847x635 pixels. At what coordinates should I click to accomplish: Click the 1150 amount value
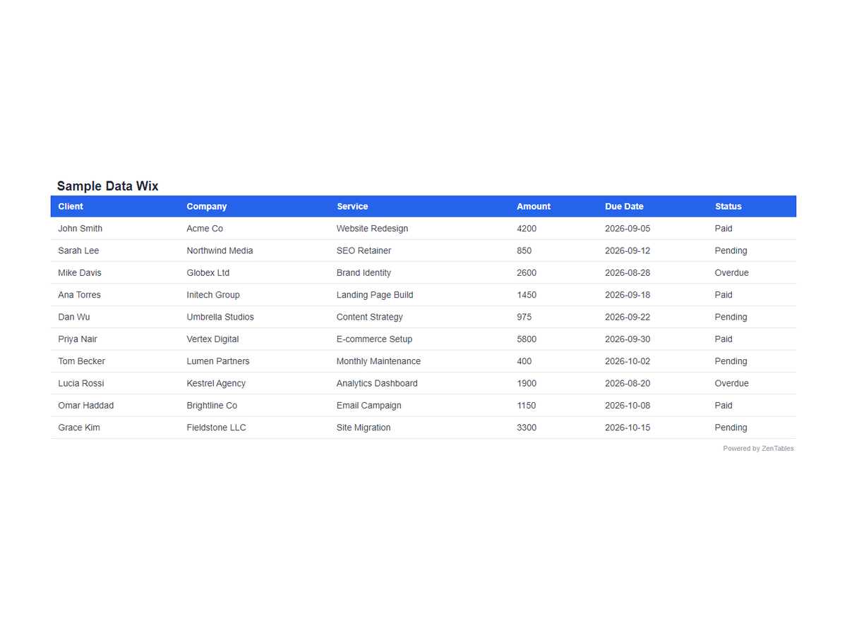[x=527, y=406]
